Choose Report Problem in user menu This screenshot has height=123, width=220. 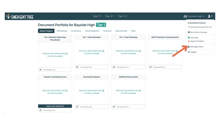tap(196, 41)
